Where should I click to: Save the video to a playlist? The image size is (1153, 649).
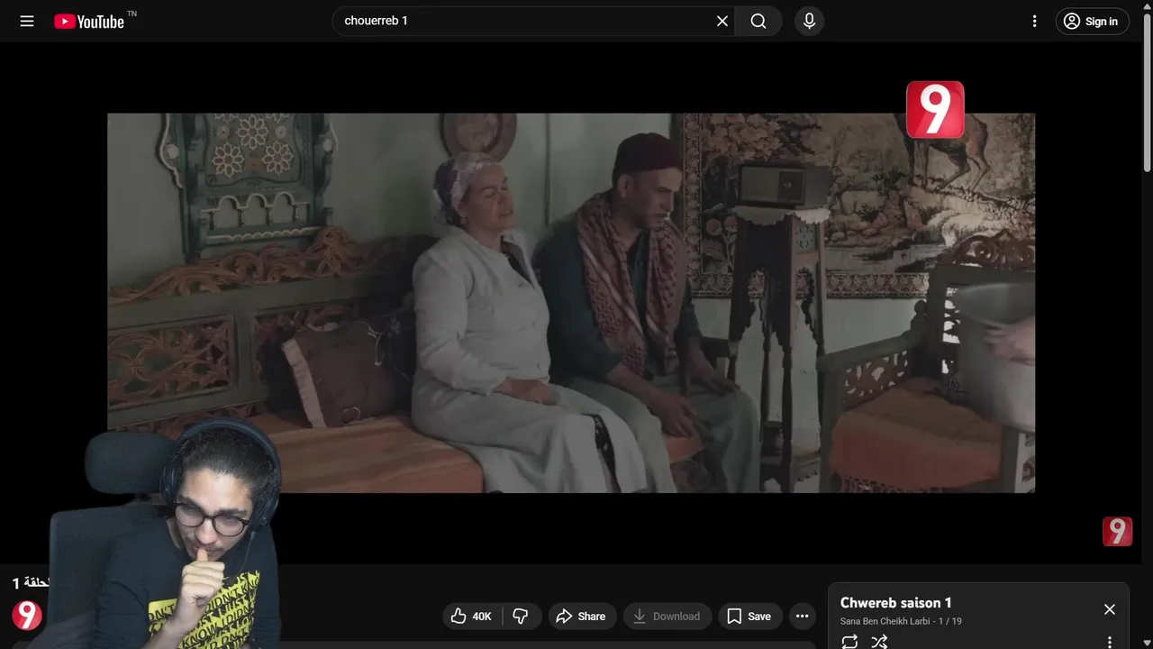point(749,617)
